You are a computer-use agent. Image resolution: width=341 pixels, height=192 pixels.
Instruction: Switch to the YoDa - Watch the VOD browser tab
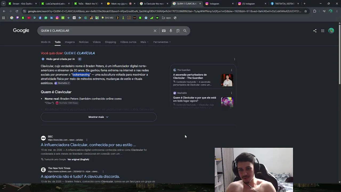[x=88, y=4]
